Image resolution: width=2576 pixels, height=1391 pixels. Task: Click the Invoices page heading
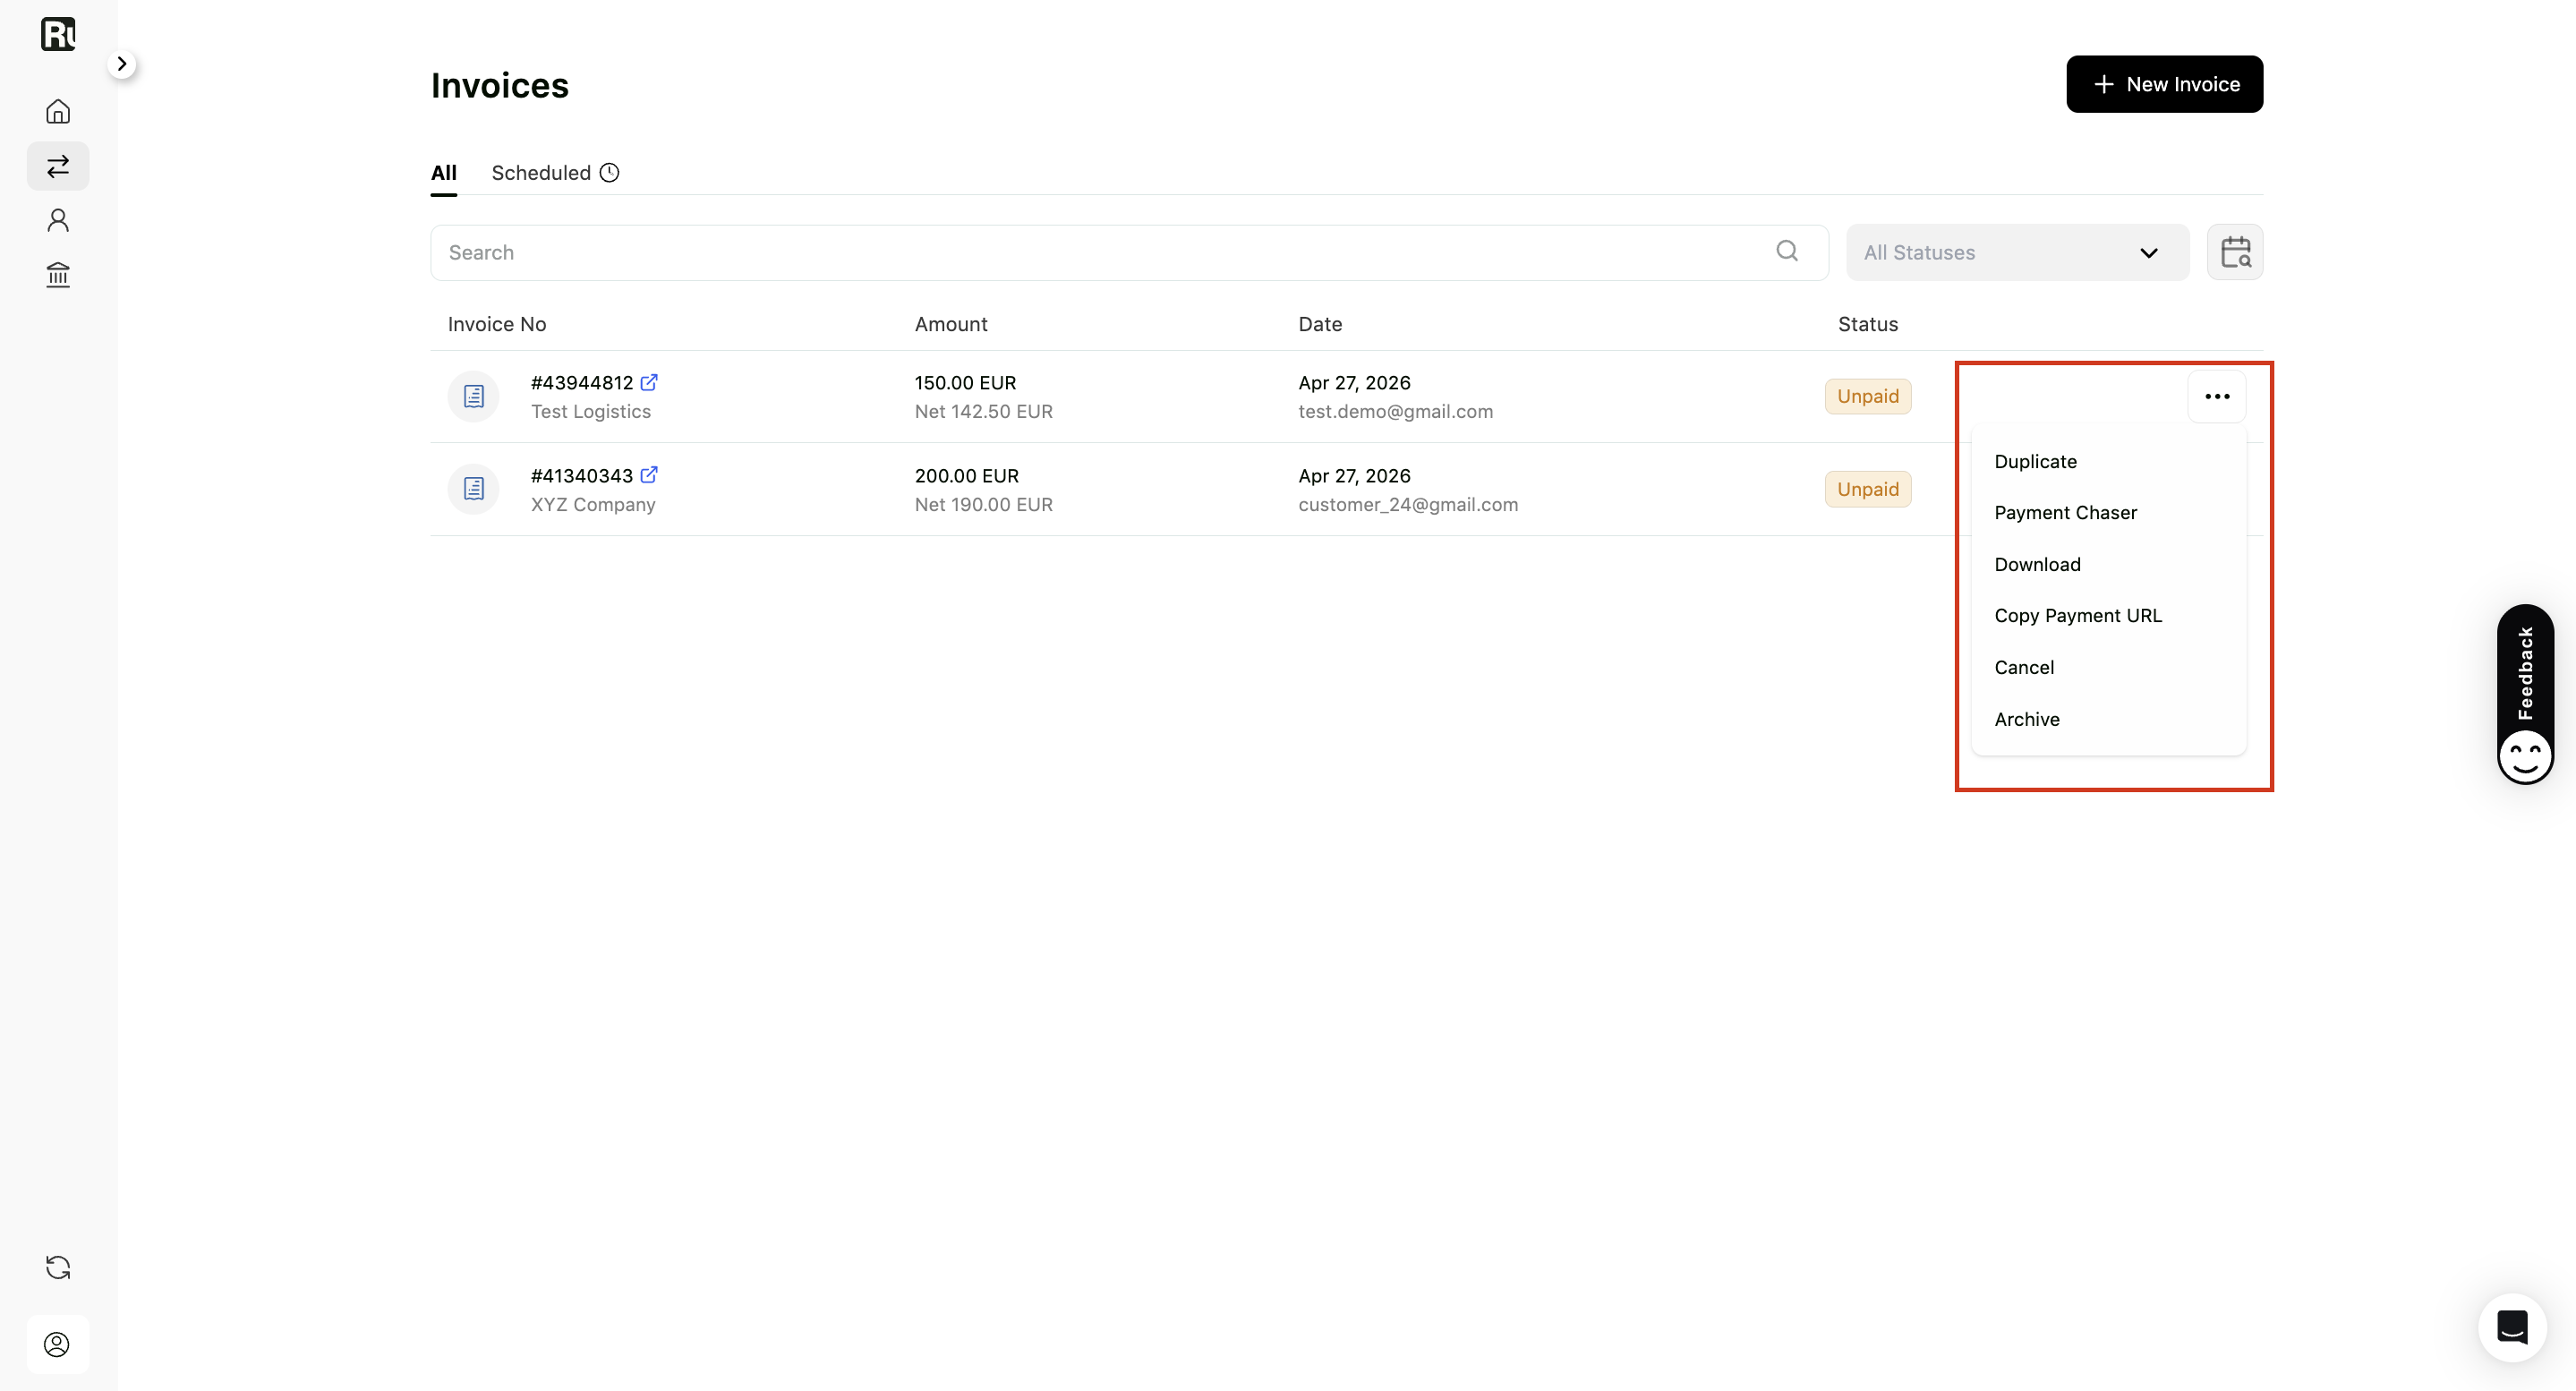click(500, 85)
